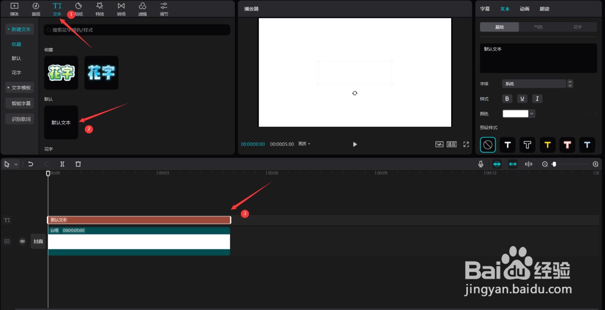Expand 文字模板 category

pos(20,87)
